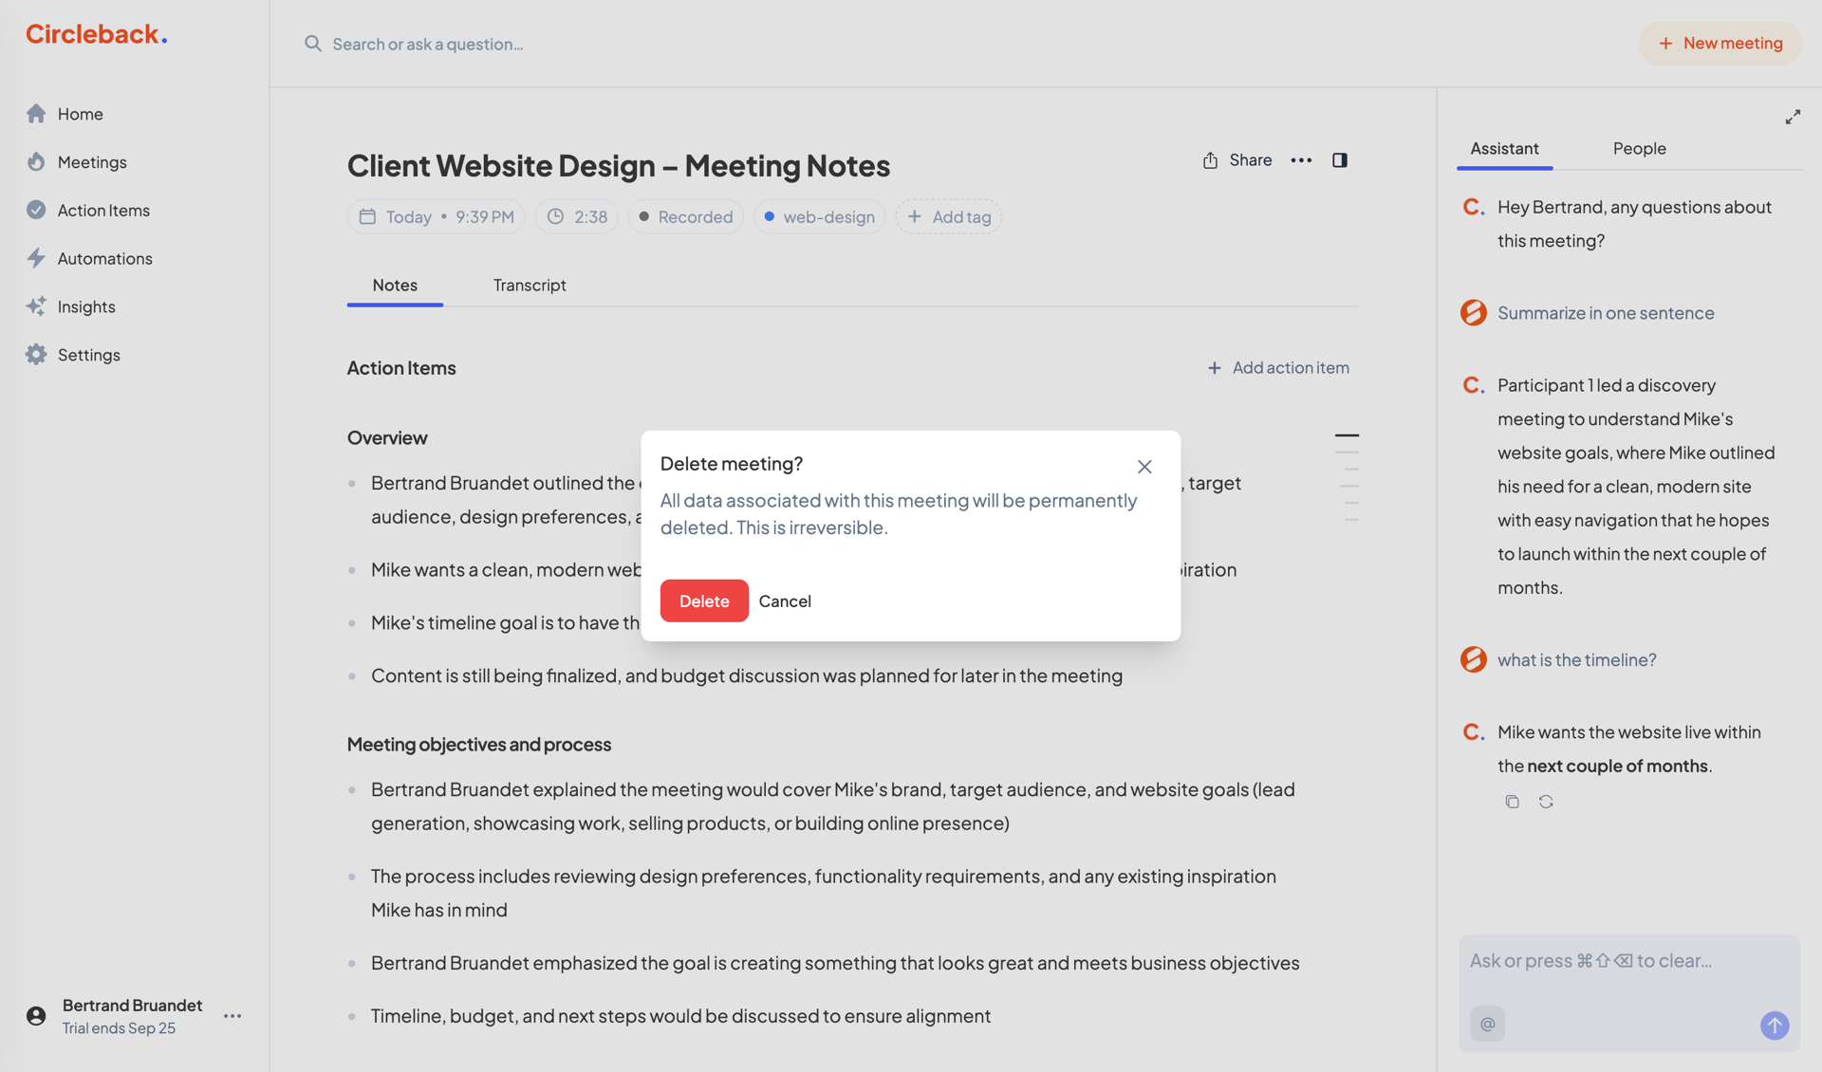Click the Share icon above the notes
Viewport: 1822px width, 1072px height.
click(1209, 159)
